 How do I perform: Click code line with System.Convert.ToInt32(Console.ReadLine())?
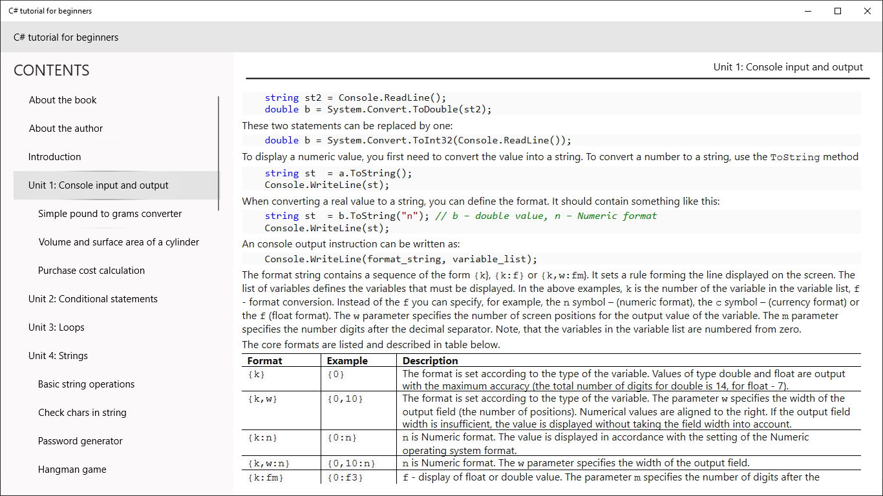point(418,140)
